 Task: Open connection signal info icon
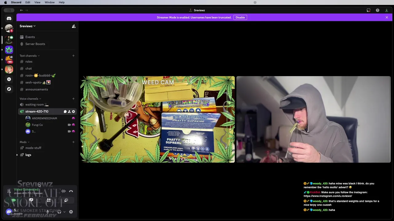click(x=9, y=191)
